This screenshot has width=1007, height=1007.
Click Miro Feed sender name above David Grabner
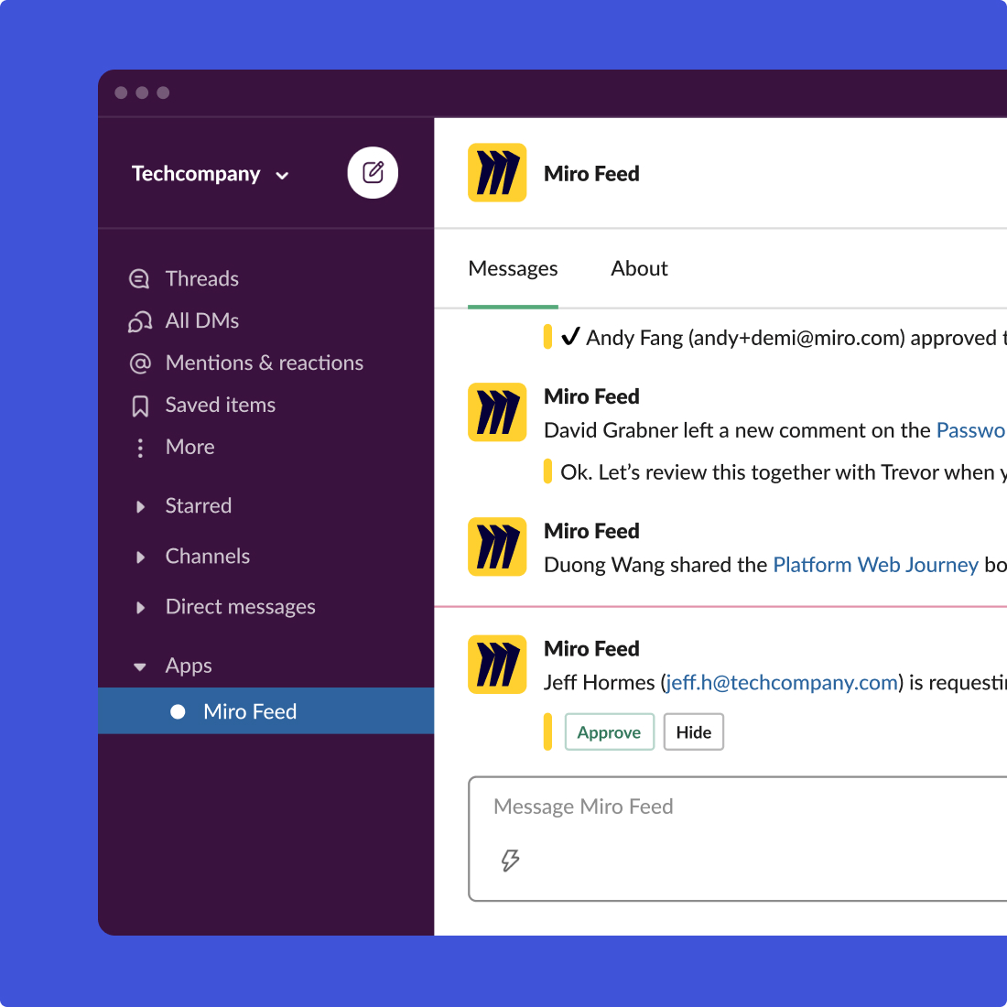coord(591,396)
